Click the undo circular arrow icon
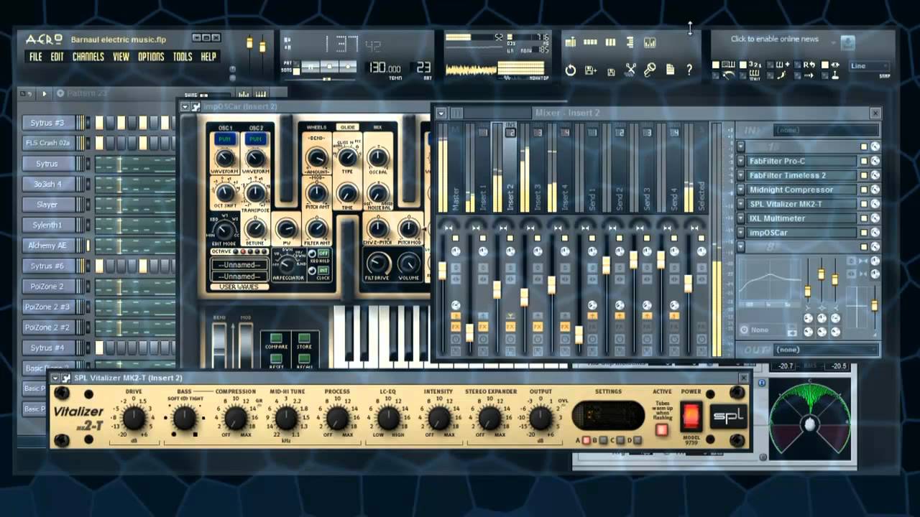 point(571,70)
